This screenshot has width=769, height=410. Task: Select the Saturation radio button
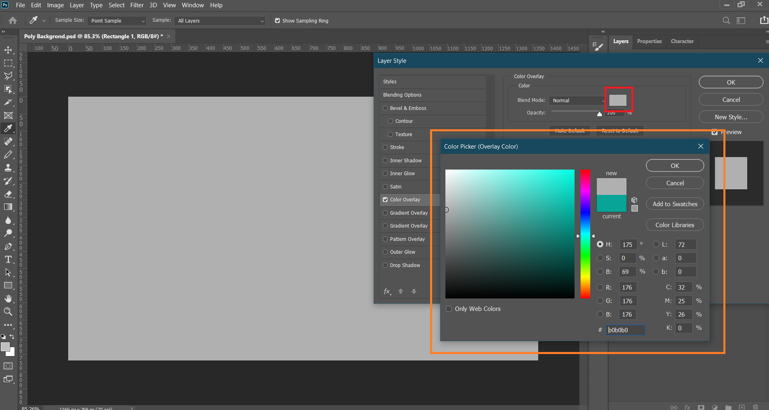pos(600,258)
